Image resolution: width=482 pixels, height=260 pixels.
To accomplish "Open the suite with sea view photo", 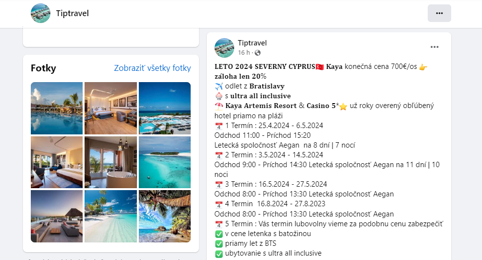I will pos(57,162).
